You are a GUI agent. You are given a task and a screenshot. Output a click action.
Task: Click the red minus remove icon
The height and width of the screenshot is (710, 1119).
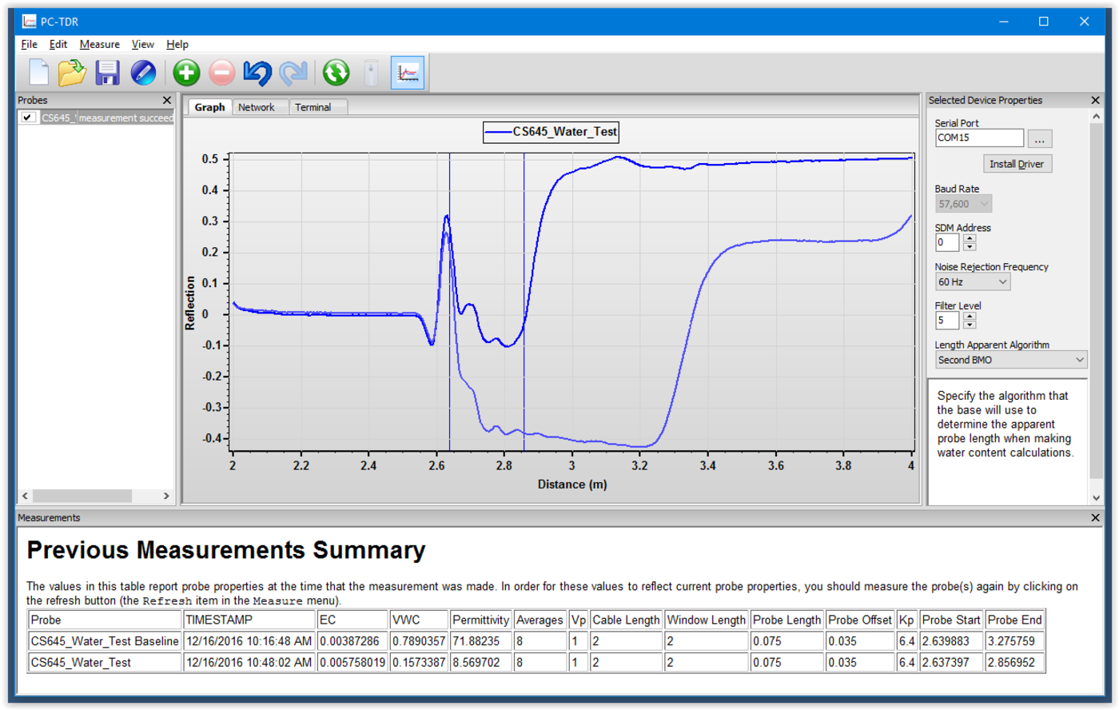pyautogui.click(x=222, y=73)
